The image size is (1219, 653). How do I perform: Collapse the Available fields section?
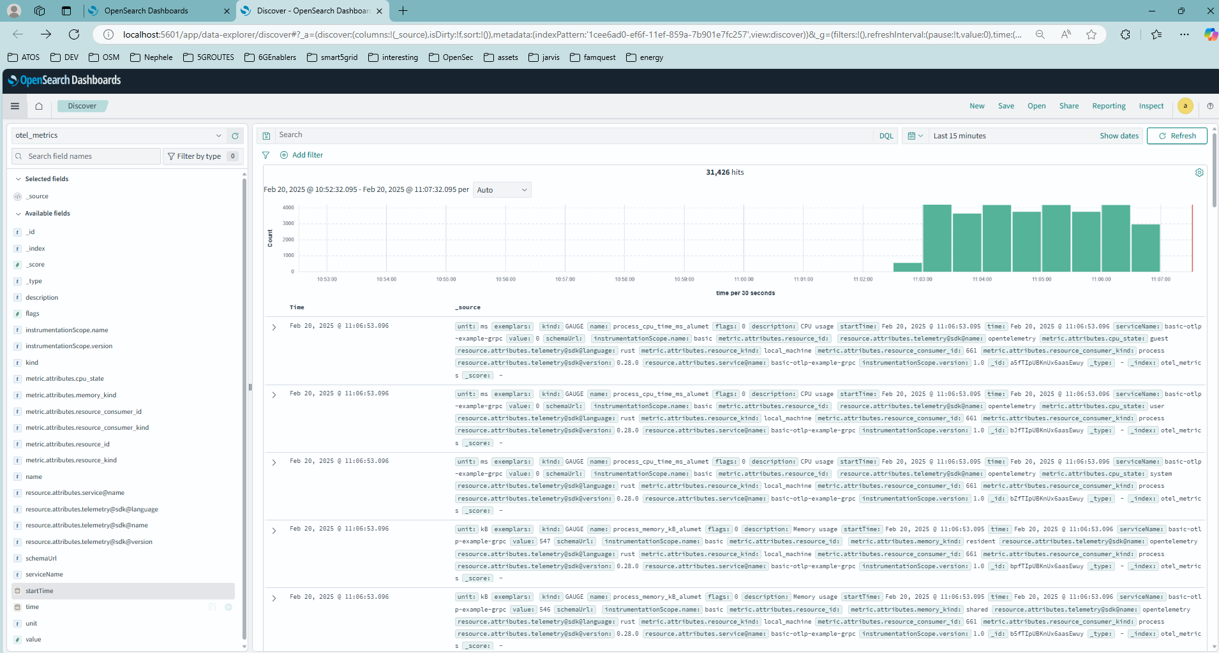[19, 214]
